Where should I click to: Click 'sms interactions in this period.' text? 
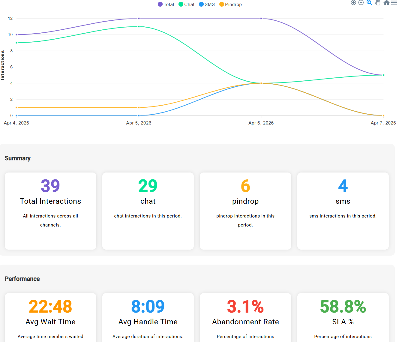(x=343, y=216)
